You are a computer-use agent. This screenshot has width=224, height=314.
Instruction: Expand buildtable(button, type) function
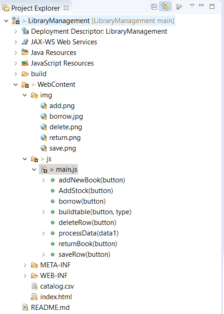(x=43, y=212)
